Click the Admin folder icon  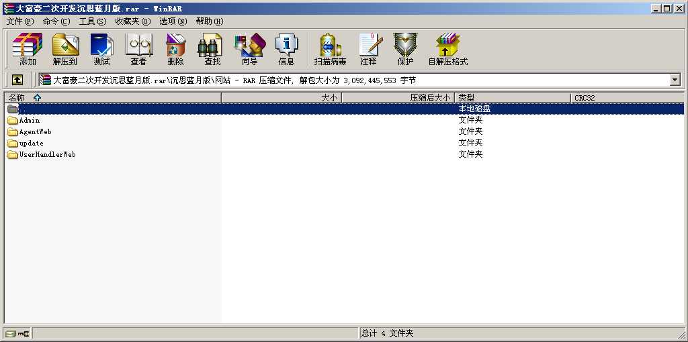coord(12,121)
